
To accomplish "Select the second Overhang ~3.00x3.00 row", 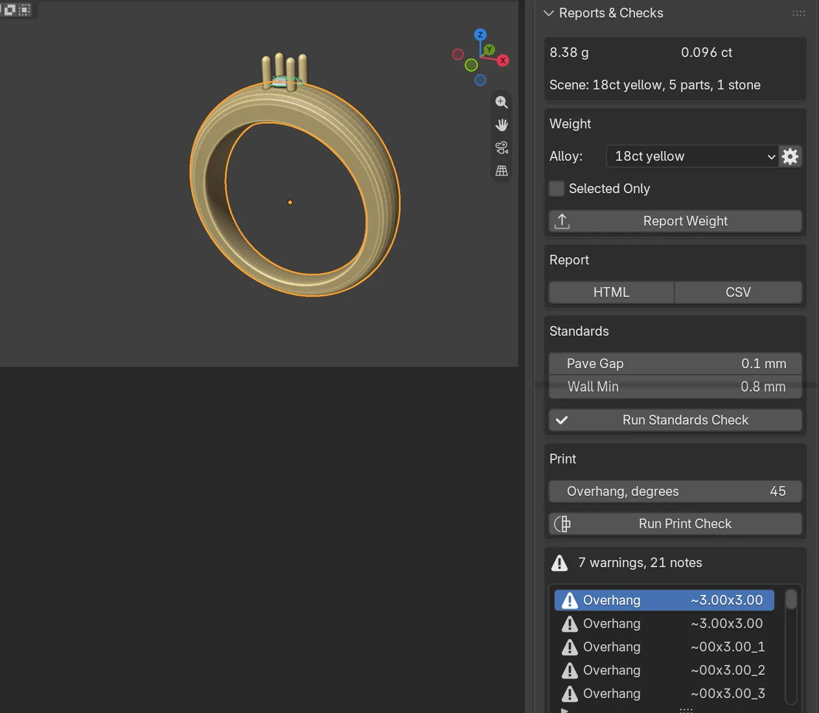I will (x=664, y=624).
